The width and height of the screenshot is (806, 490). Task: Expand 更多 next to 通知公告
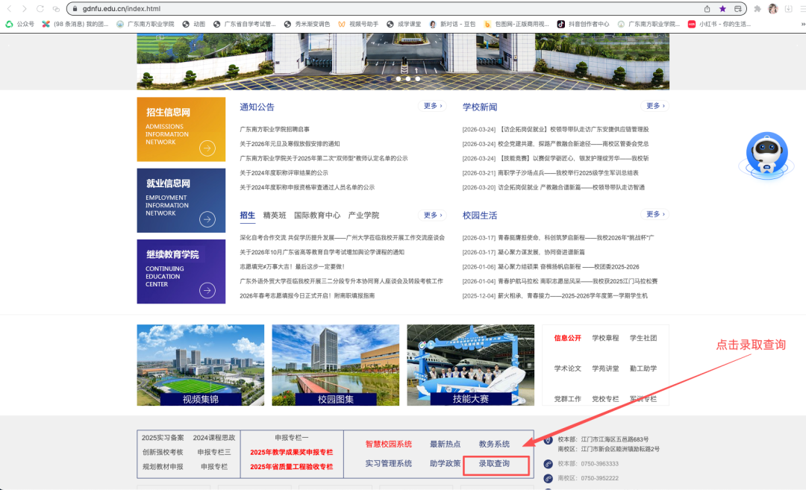click(x=434, y=106)
